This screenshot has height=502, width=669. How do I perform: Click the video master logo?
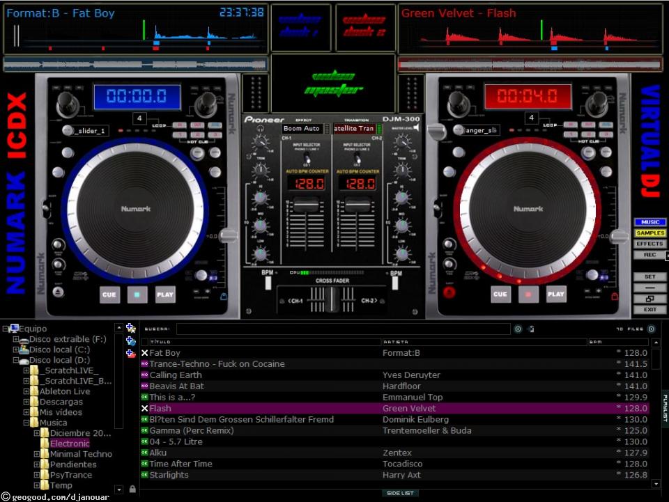[333, 83]
